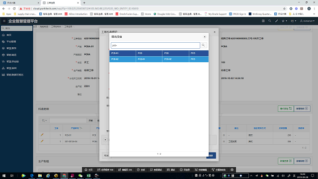The height and width of the screenshot is (179, 318).
Task: Click View Debug in developer toolbar
Action: point(156,170)
